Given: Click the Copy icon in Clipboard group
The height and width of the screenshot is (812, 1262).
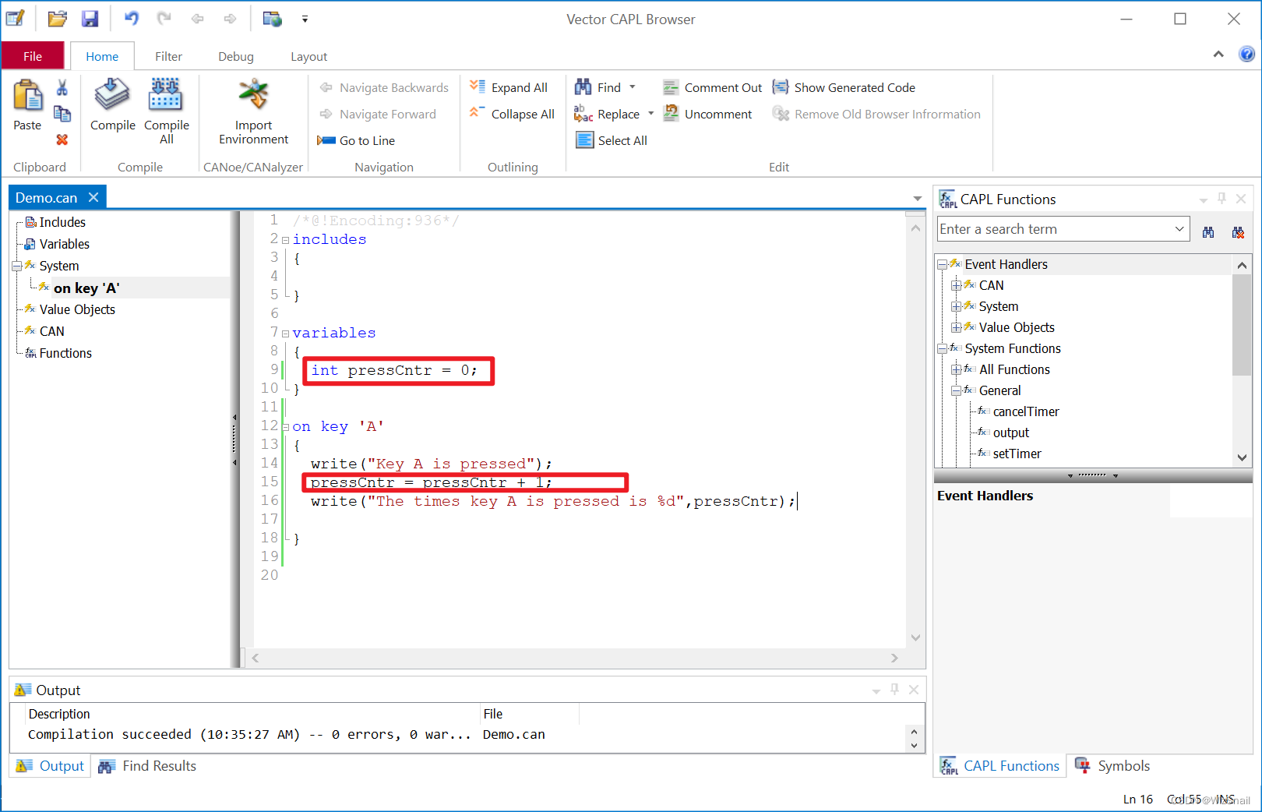Looking at the screenshot, I should coord(62,114).
